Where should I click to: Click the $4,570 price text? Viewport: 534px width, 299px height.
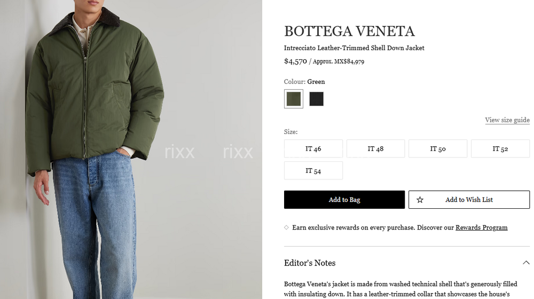pyautogui.click(x=296, y=61)
